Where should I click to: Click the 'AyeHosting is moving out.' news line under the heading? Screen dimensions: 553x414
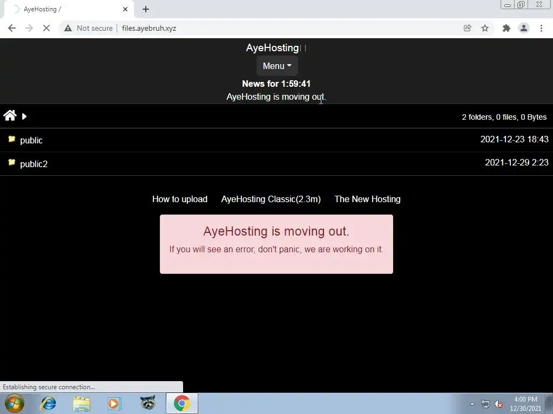pos(276,97)
